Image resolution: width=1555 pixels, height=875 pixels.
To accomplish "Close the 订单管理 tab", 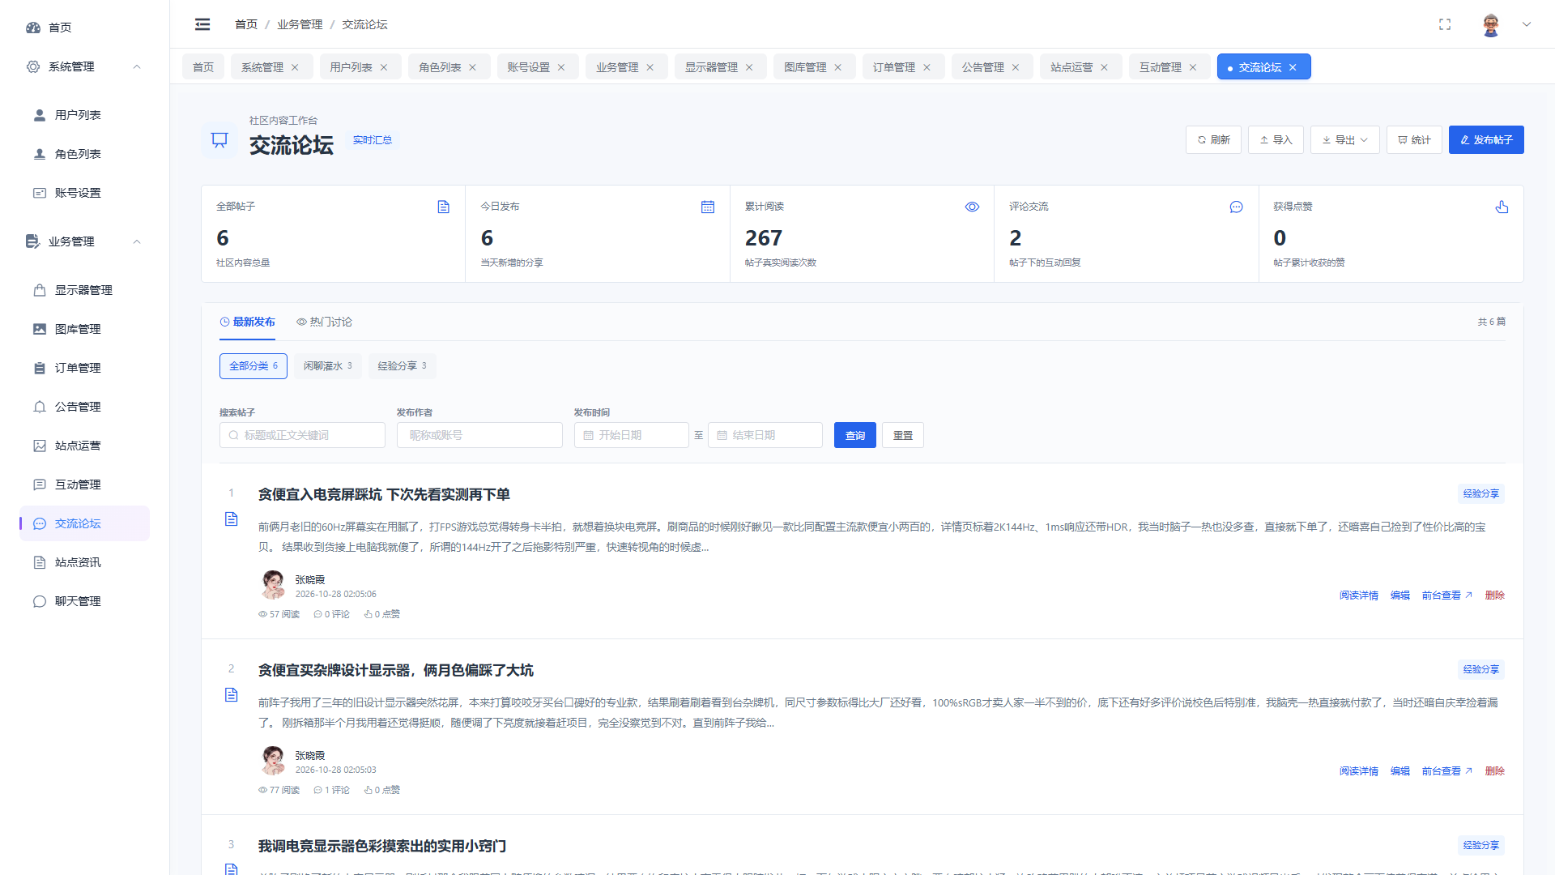I will point(927,67).
